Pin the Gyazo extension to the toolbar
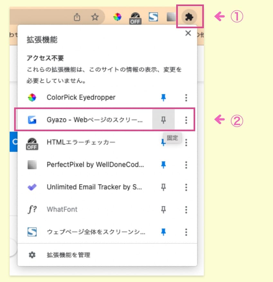The height and width of the screenshot is (282, 273). pyautogui.click(x=163, y=120)
